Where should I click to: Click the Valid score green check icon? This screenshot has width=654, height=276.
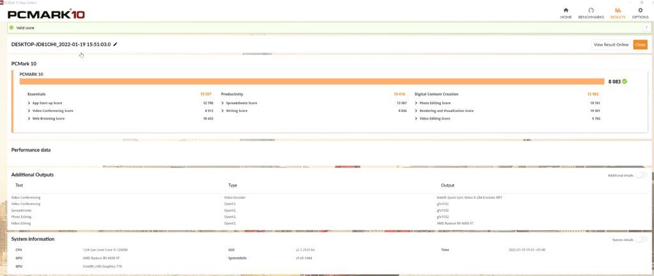pos(11,28)
